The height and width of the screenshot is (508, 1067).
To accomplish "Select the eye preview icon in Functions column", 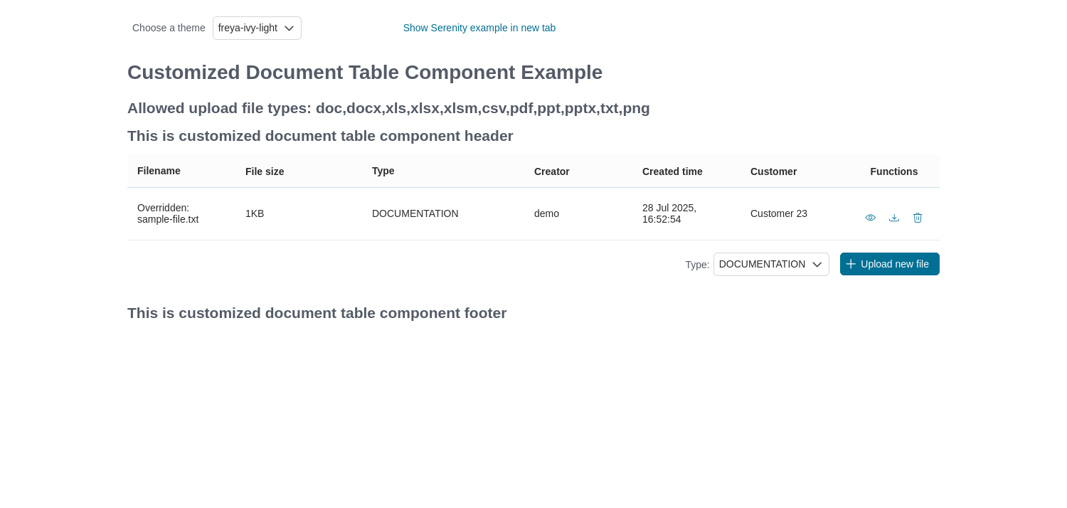I will (870, 217).
